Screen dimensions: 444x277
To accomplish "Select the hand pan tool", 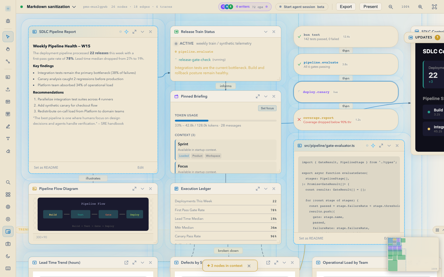I will [x=8, y=49].
